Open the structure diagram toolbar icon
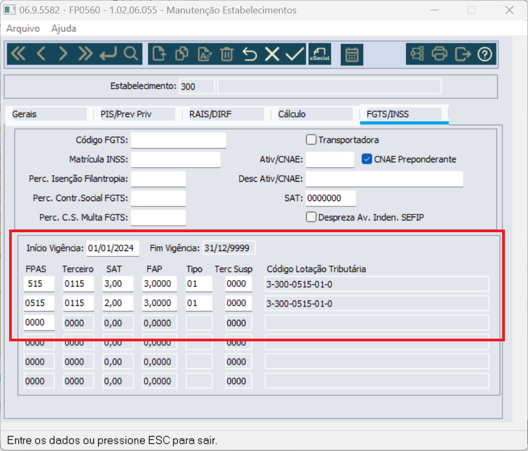Screen dimensions: 528x451 tap(417, 54)
